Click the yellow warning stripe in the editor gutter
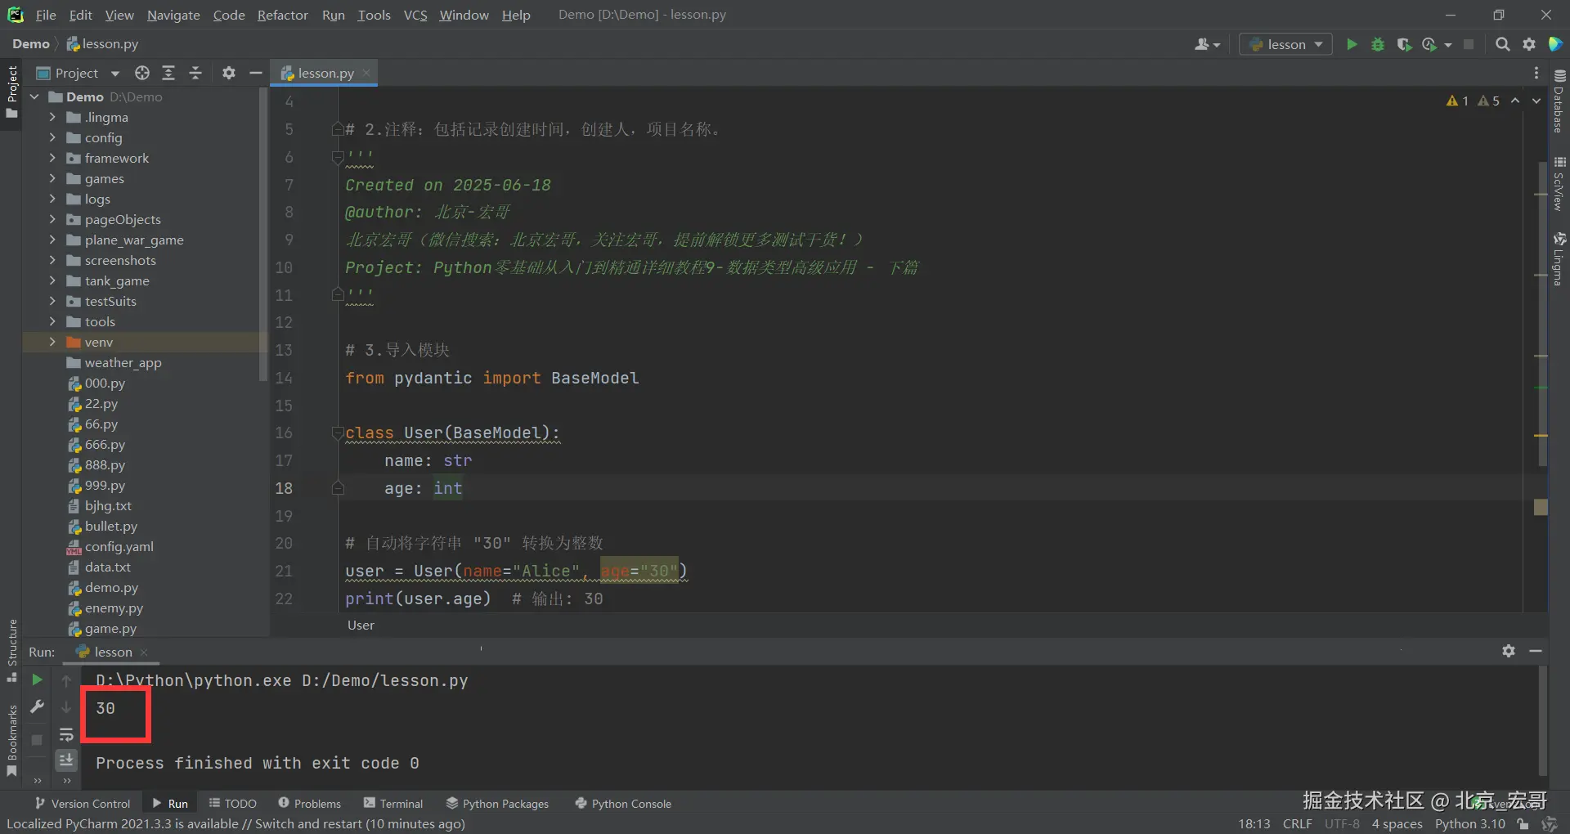The image size is (1570, 834). click(1541, 435)
